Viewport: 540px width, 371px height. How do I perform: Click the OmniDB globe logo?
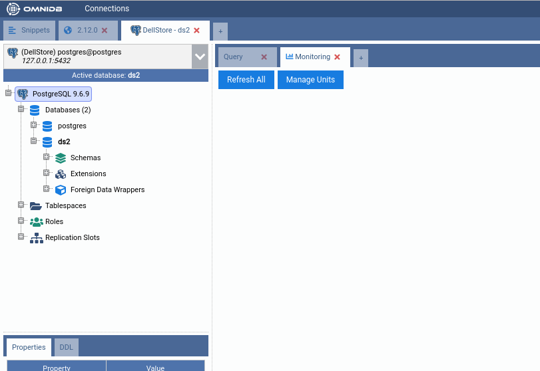pos(13,9)
